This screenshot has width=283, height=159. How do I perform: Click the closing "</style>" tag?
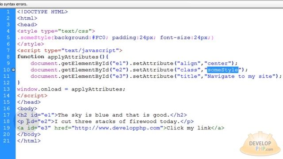(x=31, y=44)
